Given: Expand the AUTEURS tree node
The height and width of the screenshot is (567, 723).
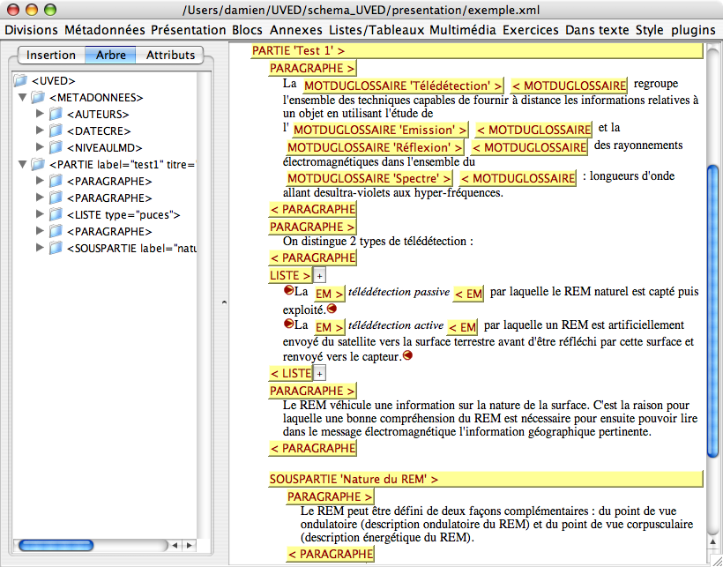Looking at the screenshot, I should [x=40, y=115].
